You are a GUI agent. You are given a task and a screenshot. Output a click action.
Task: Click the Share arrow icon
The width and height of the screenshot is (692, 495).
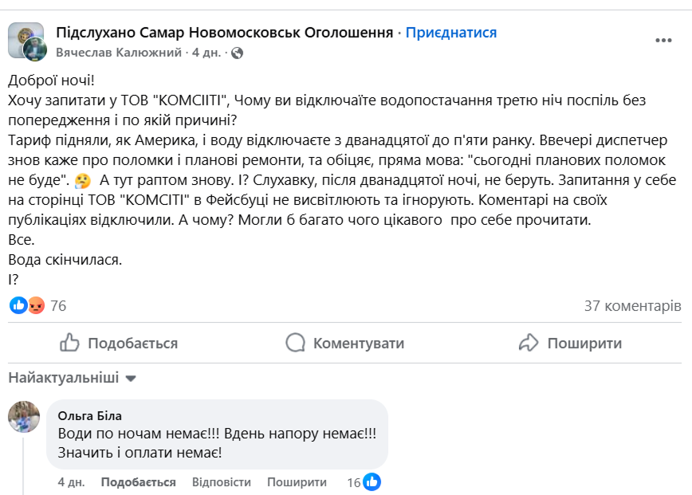point(529,344)
